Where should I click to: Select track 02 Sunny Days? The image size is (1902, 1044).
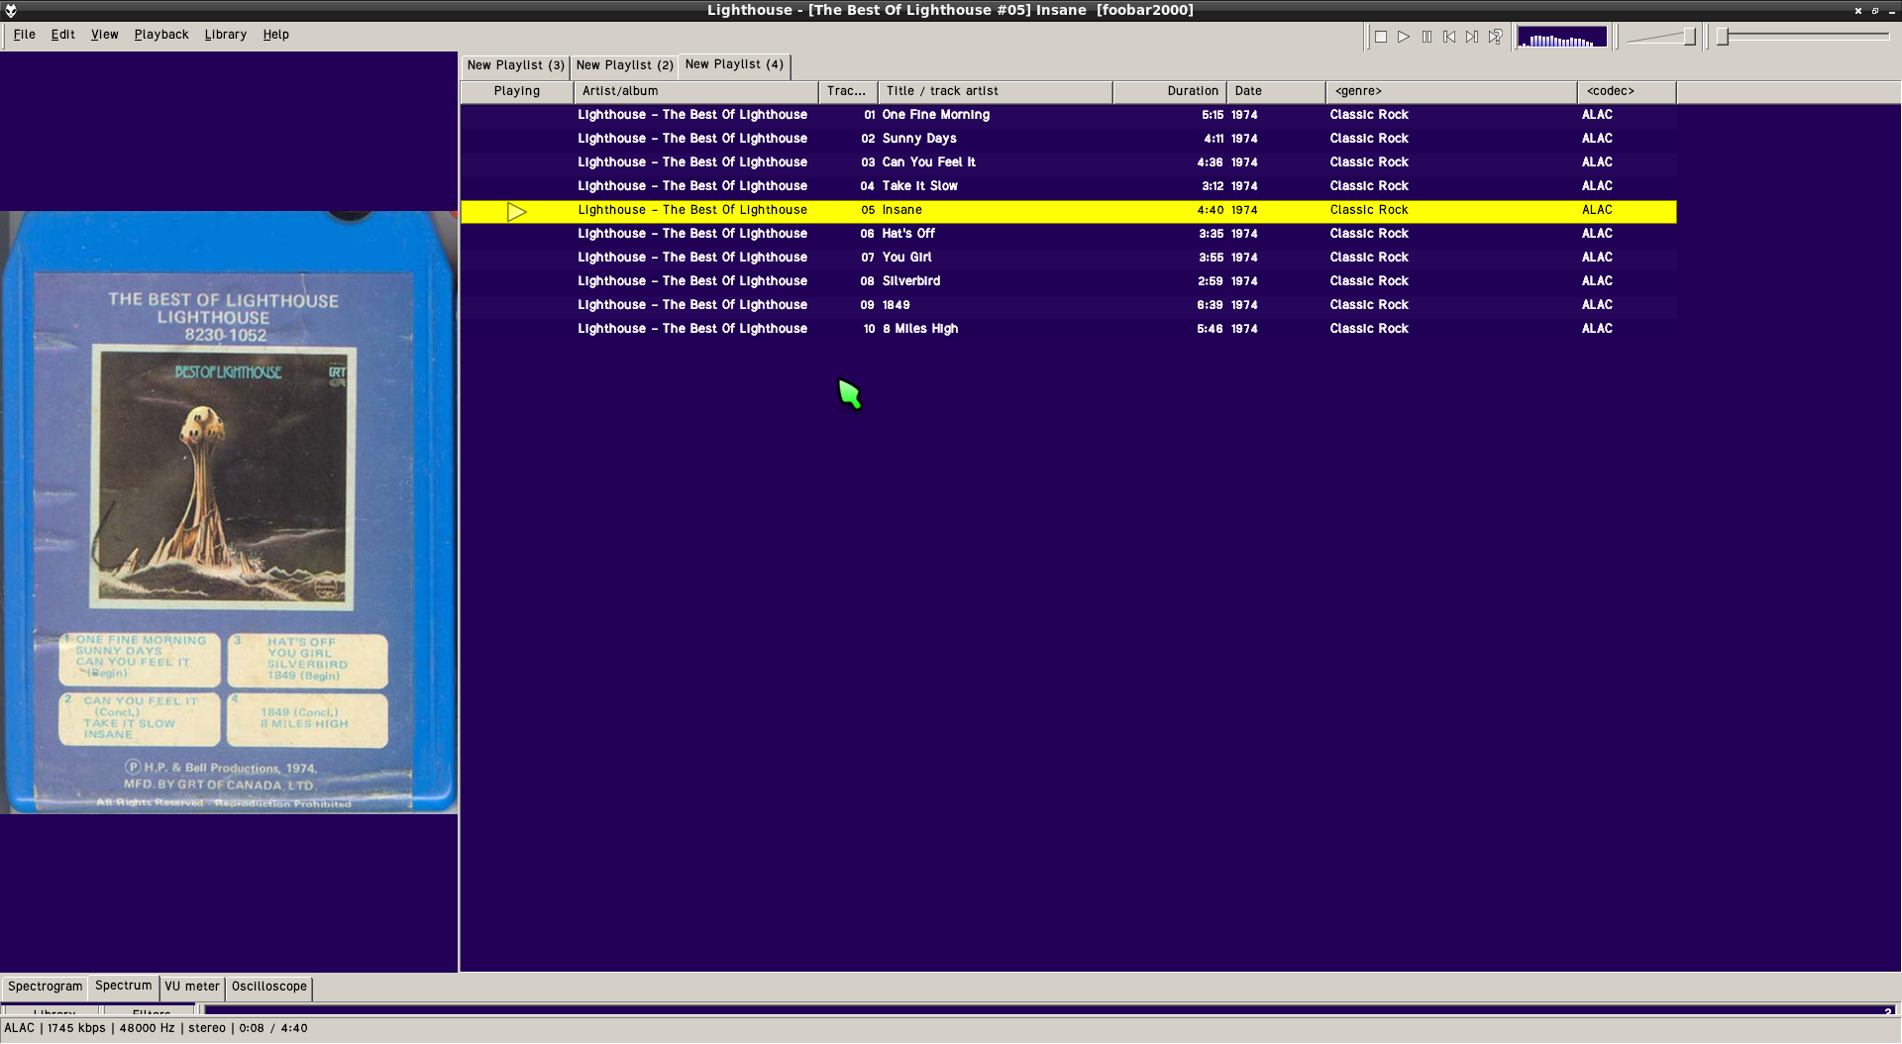click(1069, 139)
